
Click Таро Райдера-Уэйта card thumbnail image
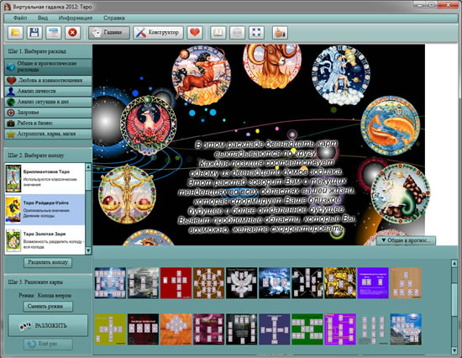pyautogui.click(x=13, y=209)
